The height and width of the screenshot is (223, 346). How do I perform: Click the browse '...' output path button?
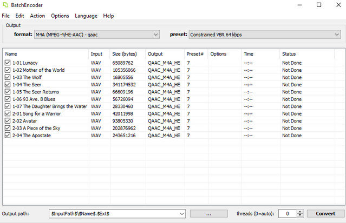209,213
